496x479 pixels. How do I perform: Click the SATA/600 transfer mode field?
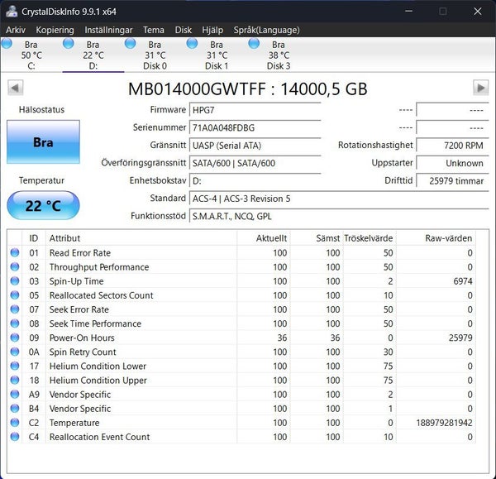coord(255,163)
